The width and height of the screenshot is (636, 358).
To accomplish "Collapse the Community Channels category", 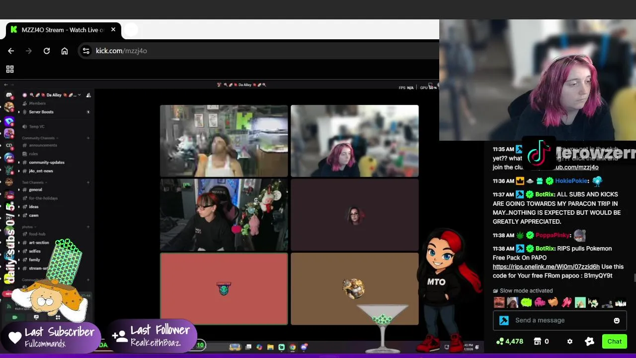I will click(40, 138).
